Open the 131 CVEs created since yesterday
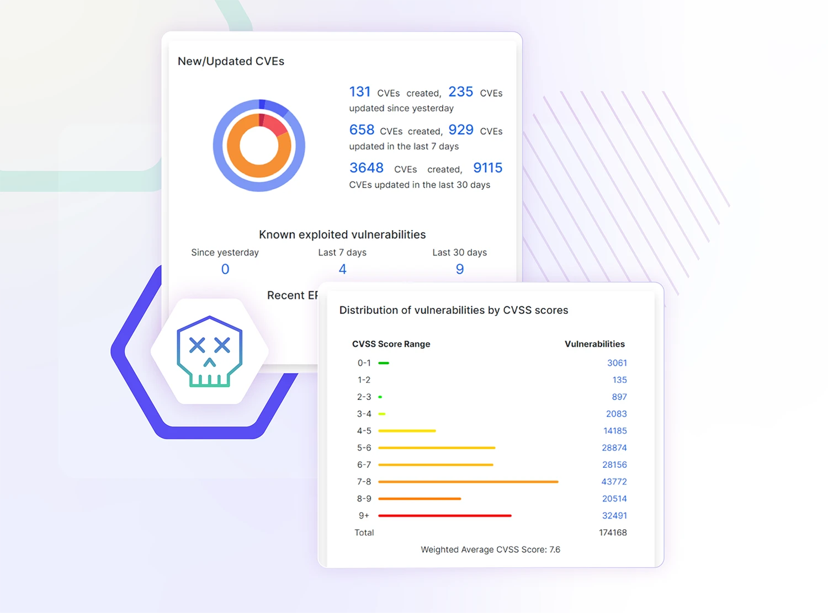This screenshot has width=828, height=613. click(360, 92)
